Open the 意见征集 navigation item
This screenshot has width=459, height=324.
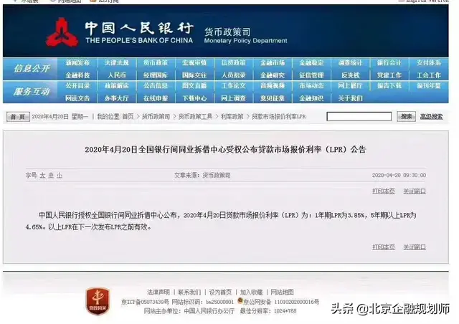[x=273, y=98]
